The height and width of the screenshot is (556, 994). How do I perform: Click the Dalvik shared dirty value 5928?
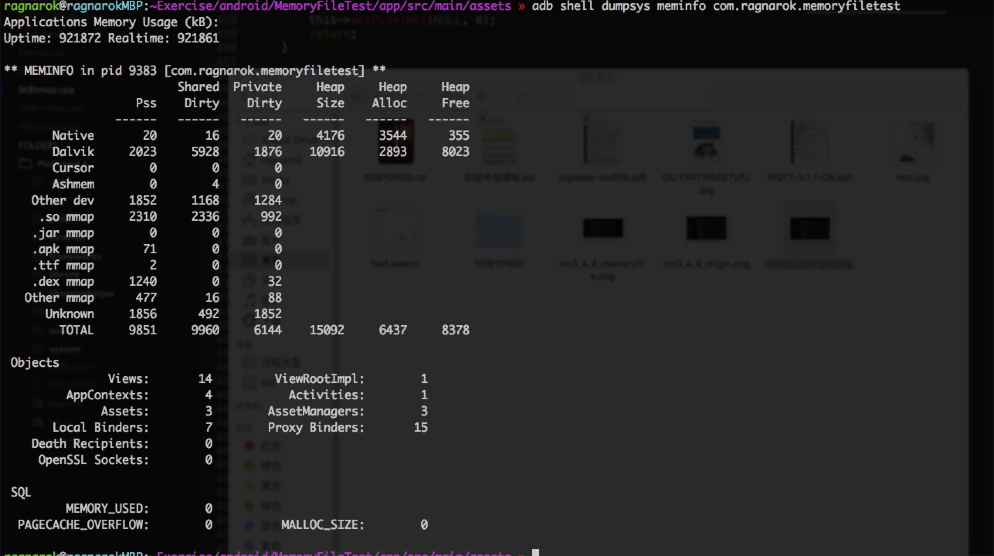tap(205, 152)
